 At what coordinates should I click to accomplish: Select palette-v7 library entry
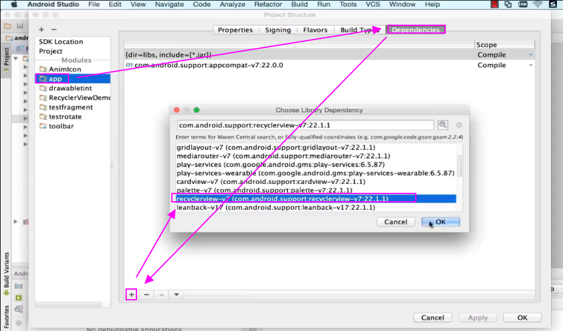[316, 190]
